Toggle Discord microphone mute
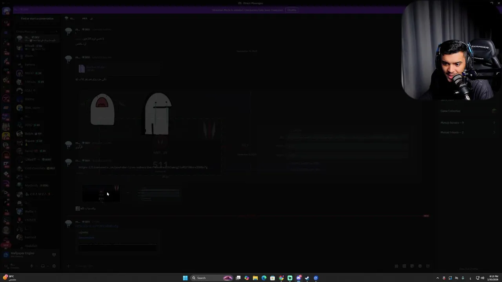502x282 pixels. point(32,266)
